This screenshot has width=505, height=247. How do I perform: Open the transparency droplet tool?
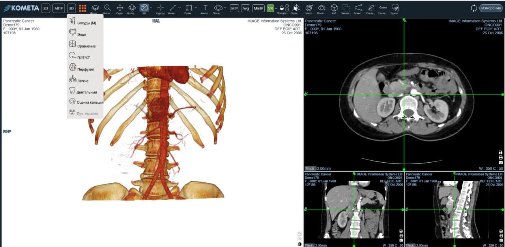282,8
